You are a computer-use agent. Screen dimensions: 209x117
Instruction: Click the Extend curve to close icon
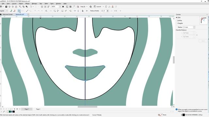click(55, 11)
